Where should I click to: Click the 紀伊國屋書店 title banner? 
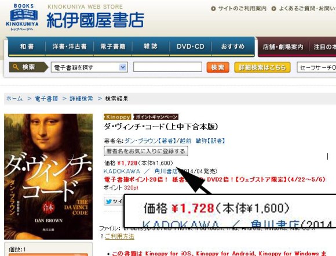(x=96, y=20)
